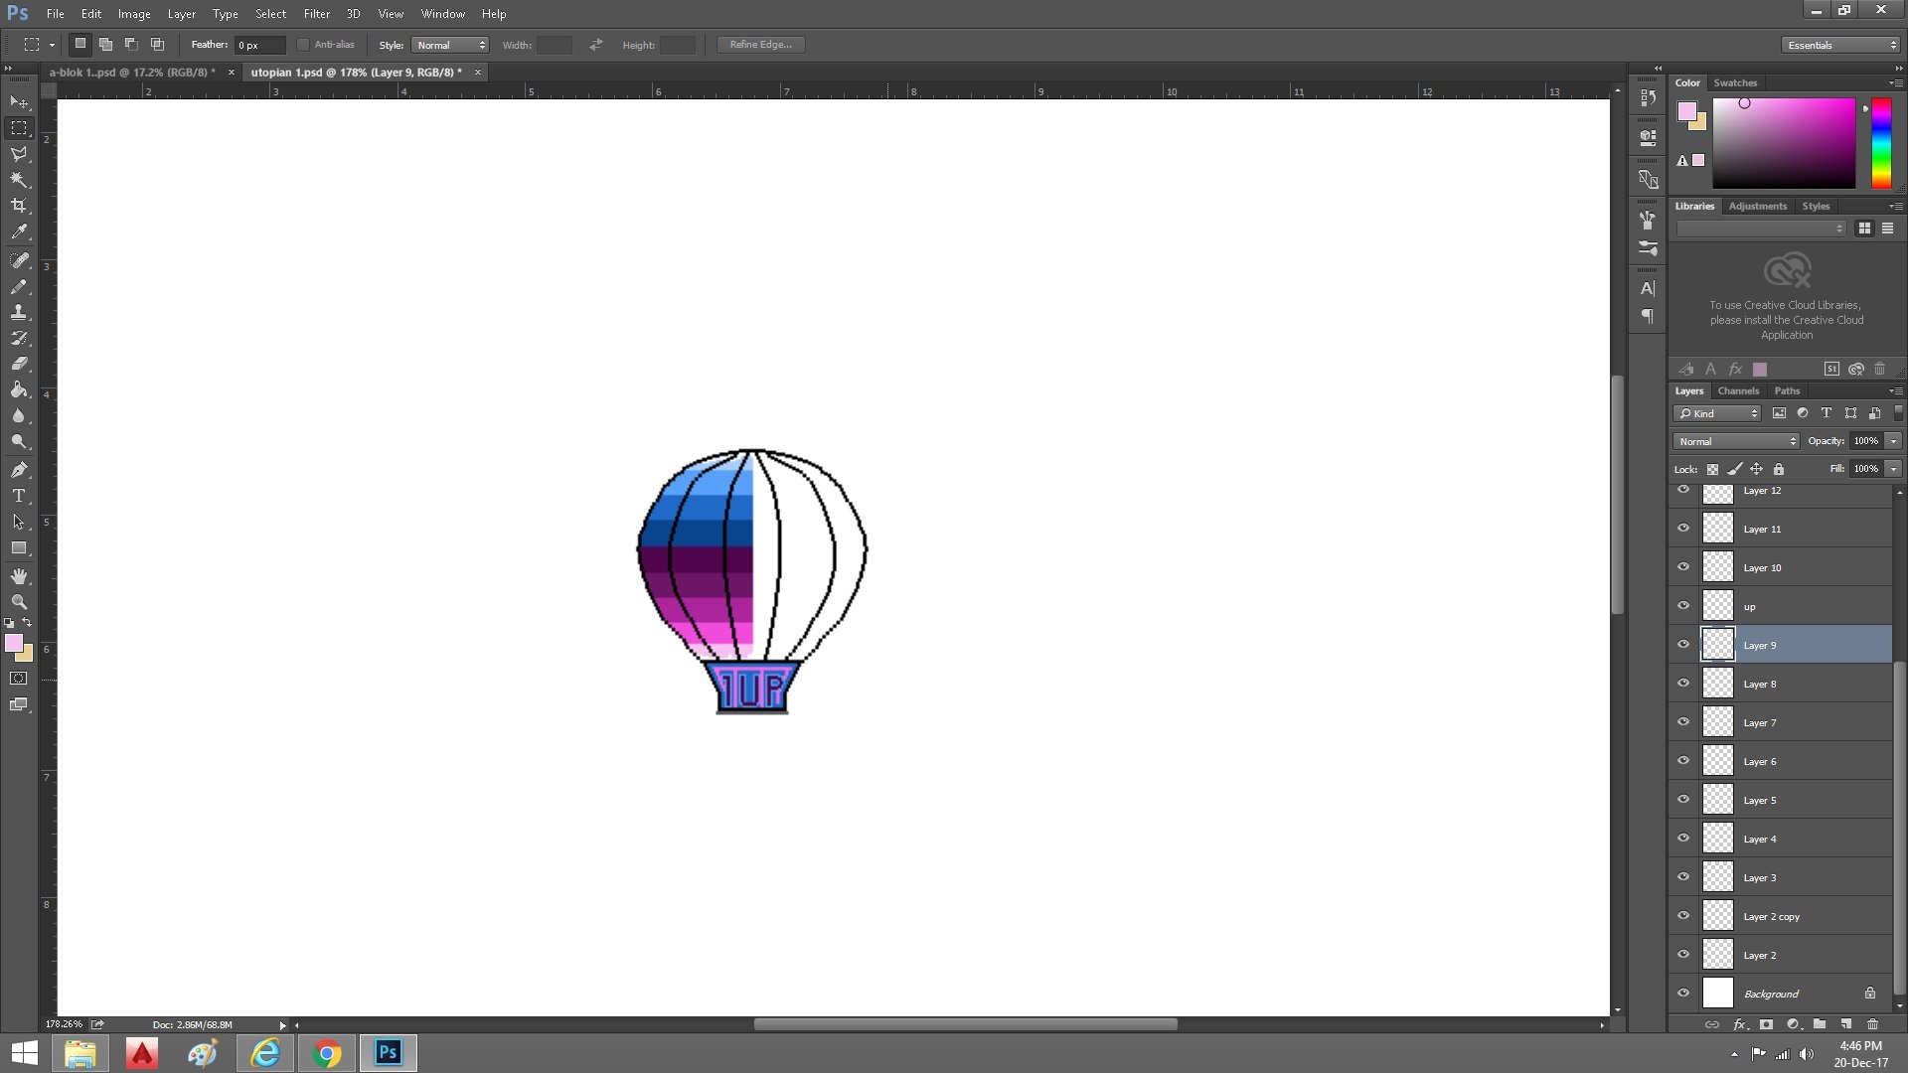Screen dimensions: 1908x1073
Task: Switch to the Channels tab
Action: [x=1738, y=390]
